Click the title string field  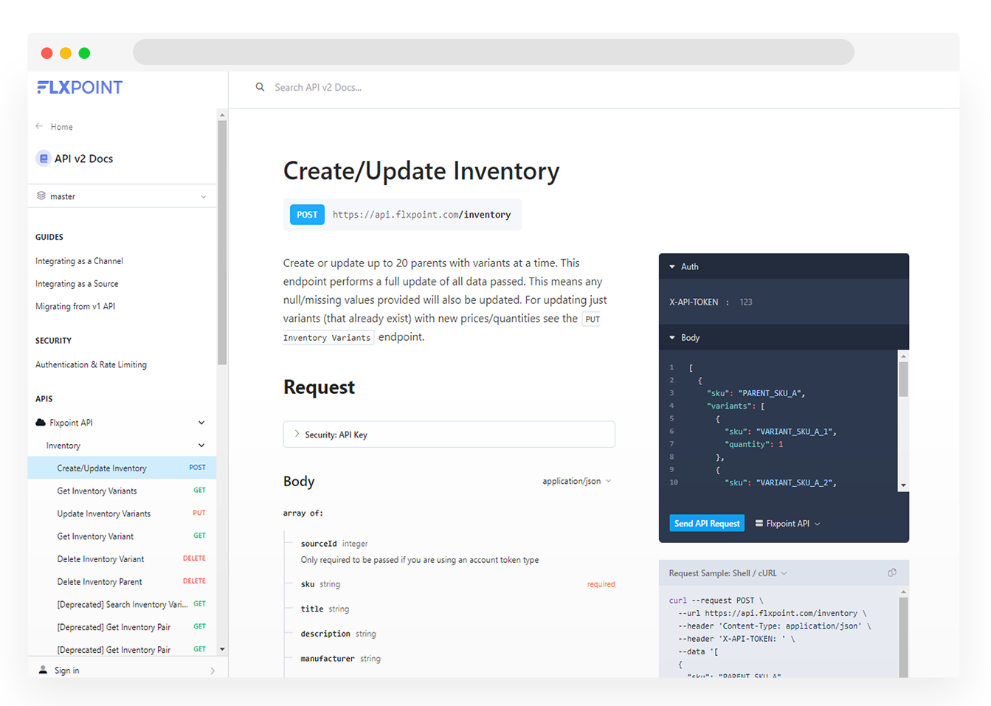(x=325, y=609)
